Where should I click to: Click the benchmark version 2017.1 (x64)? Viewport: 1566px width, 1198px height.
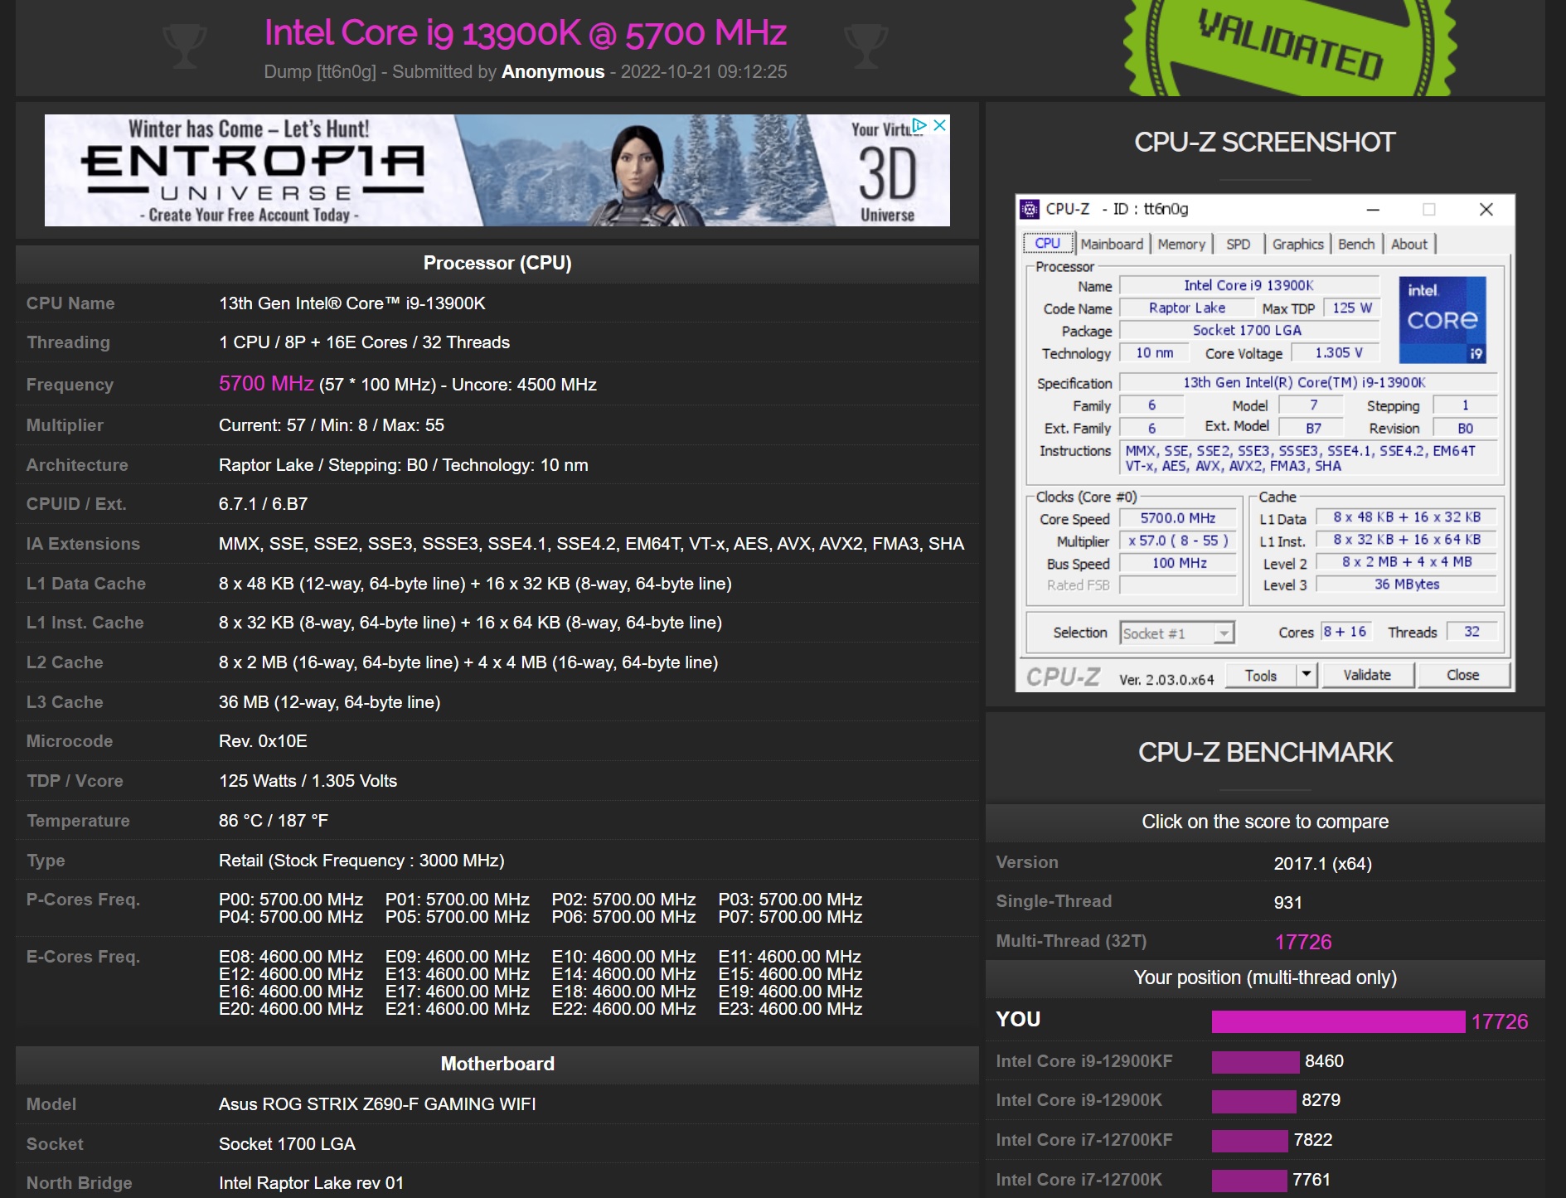tap(1322, 864)
